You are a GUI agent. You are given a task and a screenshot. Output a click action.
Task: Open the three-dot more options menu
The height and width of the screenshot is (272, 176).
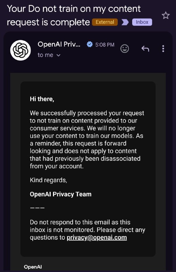click(x=163, y=49)
